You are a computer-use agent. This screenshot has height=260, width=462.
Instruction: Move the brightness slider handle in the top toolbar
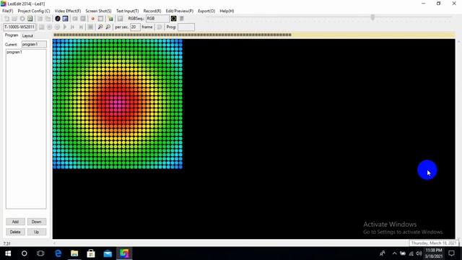tap(372, 17)
